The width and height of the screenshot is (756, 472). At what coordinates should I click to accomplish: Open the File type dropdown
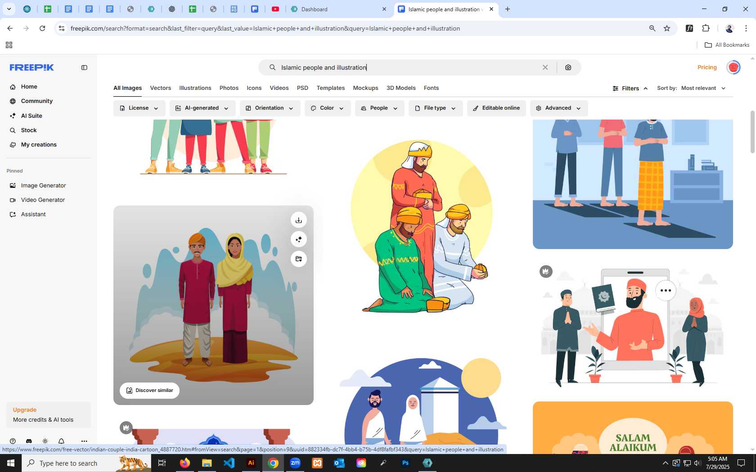coord(436,108)
